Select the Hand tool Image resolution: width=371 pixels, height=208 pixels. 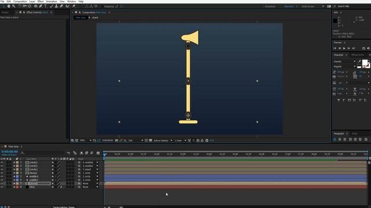click(9, 6)
